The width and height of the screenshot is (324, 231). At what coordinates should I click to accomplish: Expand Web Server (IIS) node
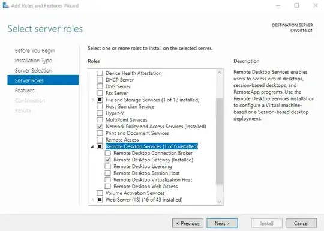[x=92, y=200]
